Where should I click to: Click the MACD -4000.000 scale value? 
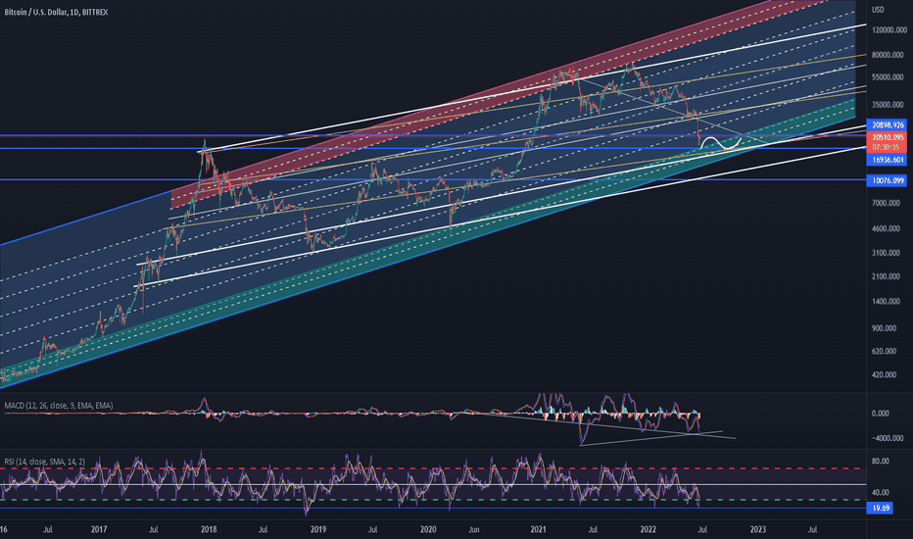(x=888, y=438)
